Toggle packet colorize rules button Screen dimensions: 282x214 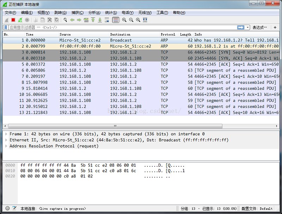[x=116, y=20]
